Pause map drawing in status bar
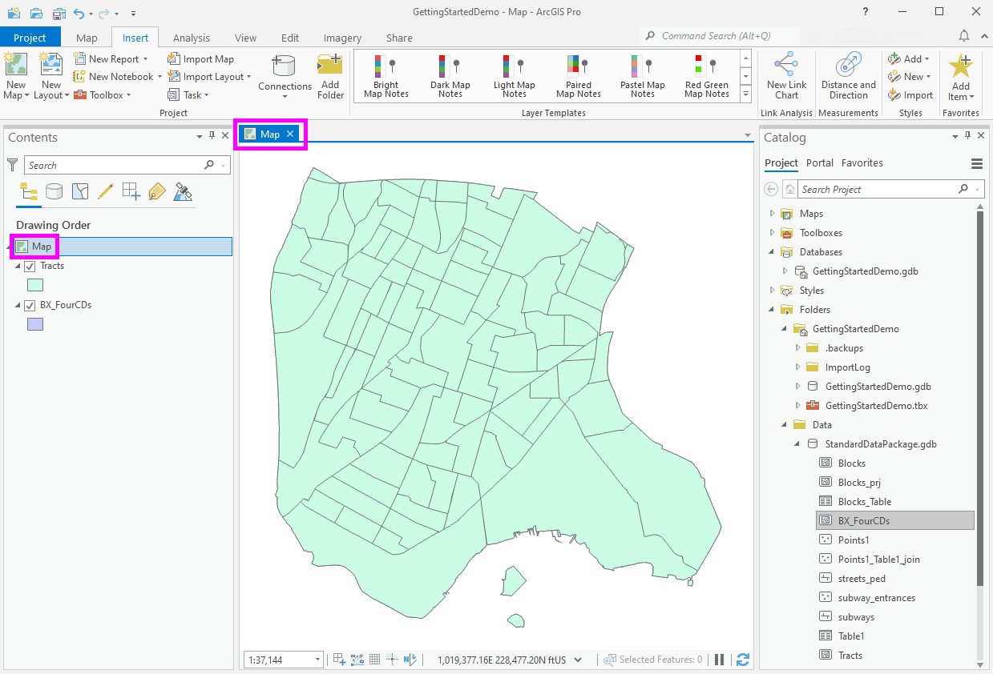The width and height of the screenshot is (993, 674). [719, 659]
